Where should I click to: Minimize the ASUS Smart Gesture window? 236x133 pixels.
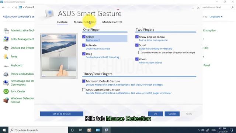click(193, 8)
